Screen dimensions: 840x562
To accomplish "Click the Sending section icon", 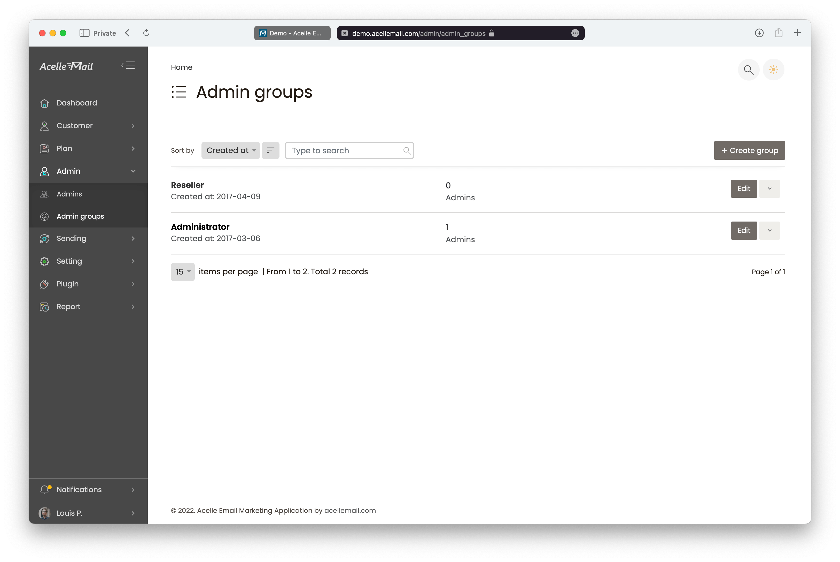I will (44, 238).
